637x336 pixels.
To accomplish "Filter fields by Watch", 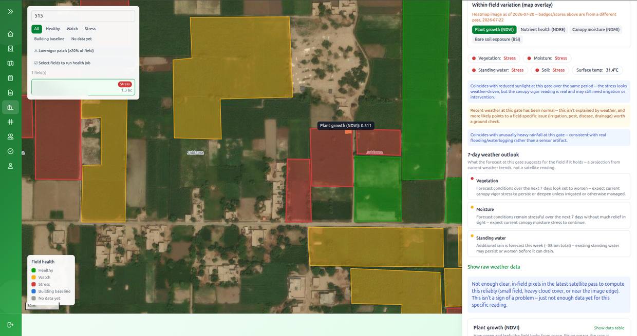I will 72,29.
